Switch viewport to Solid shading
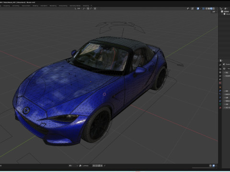 209,9
